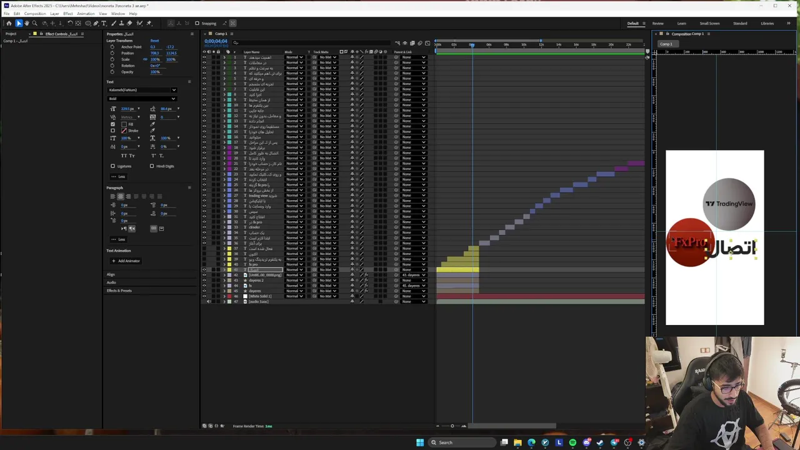
Task: Enable the Snapping checkbox
Action: 197,24
